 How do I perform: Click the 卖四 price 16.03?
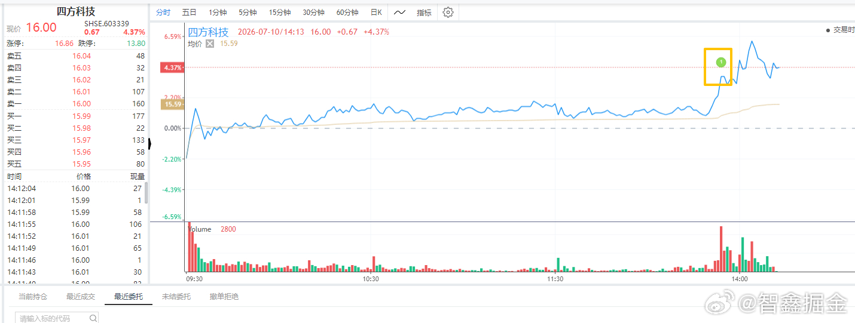coord(81,68)
